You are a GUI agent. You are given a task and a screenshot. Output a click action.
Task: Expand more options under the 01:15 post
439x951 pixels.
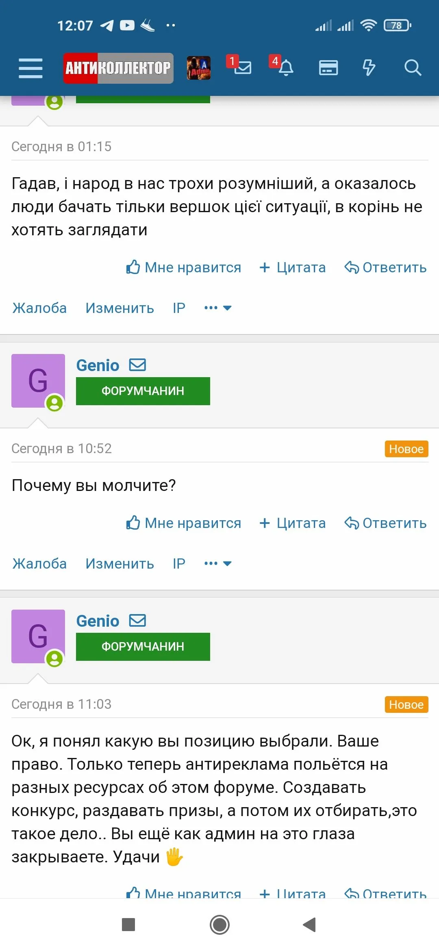tap(218, 308)
